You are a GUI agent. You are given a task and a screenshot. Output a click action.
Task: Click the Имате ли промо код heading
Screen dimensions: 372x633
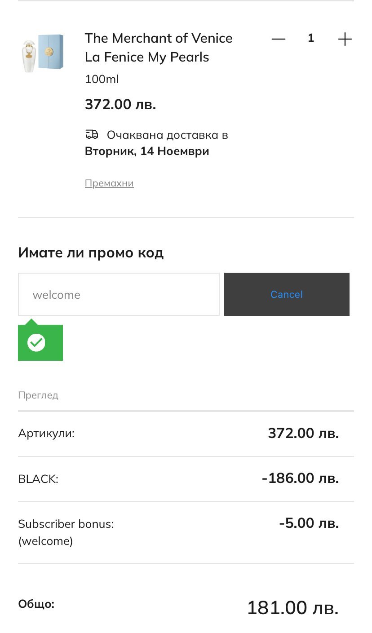tap(91, 253)
